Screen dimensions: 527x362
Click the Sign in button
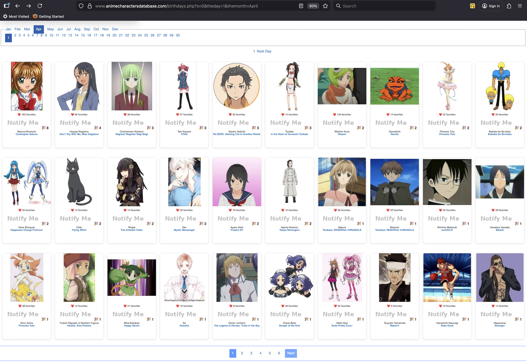click(491, 6)
